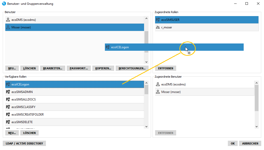Click the role icon next to ecoSIMSDELETE
The height and width of the screenshot is (150, 264).
coord(8,122)
